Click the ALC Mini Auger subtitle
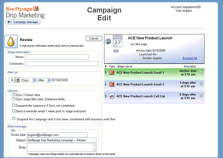The width and height of the screenshot is (223, 158). pyautogui.click(x=139, y=44)
